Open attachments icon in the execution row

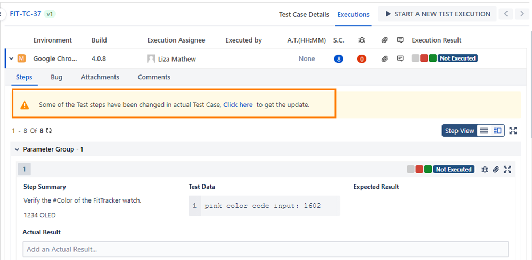[x=384, y=59]
